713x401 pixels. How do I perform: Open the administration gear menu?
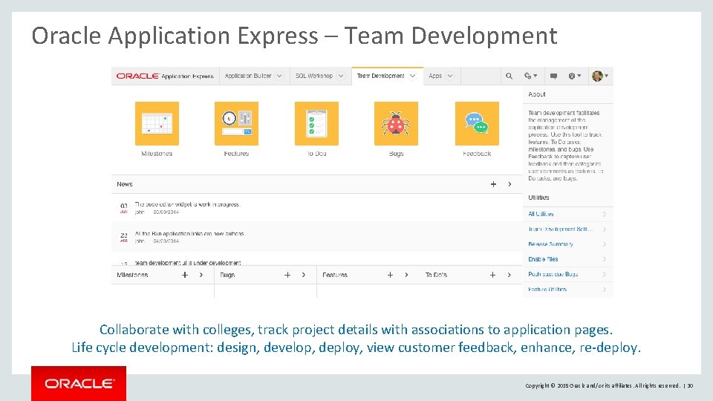click(x=530, y=76)
